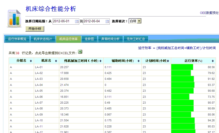This screenshot has width=219, height=133.
Task: Click the efficiency bar for LA-11
Action: point(183,126)
